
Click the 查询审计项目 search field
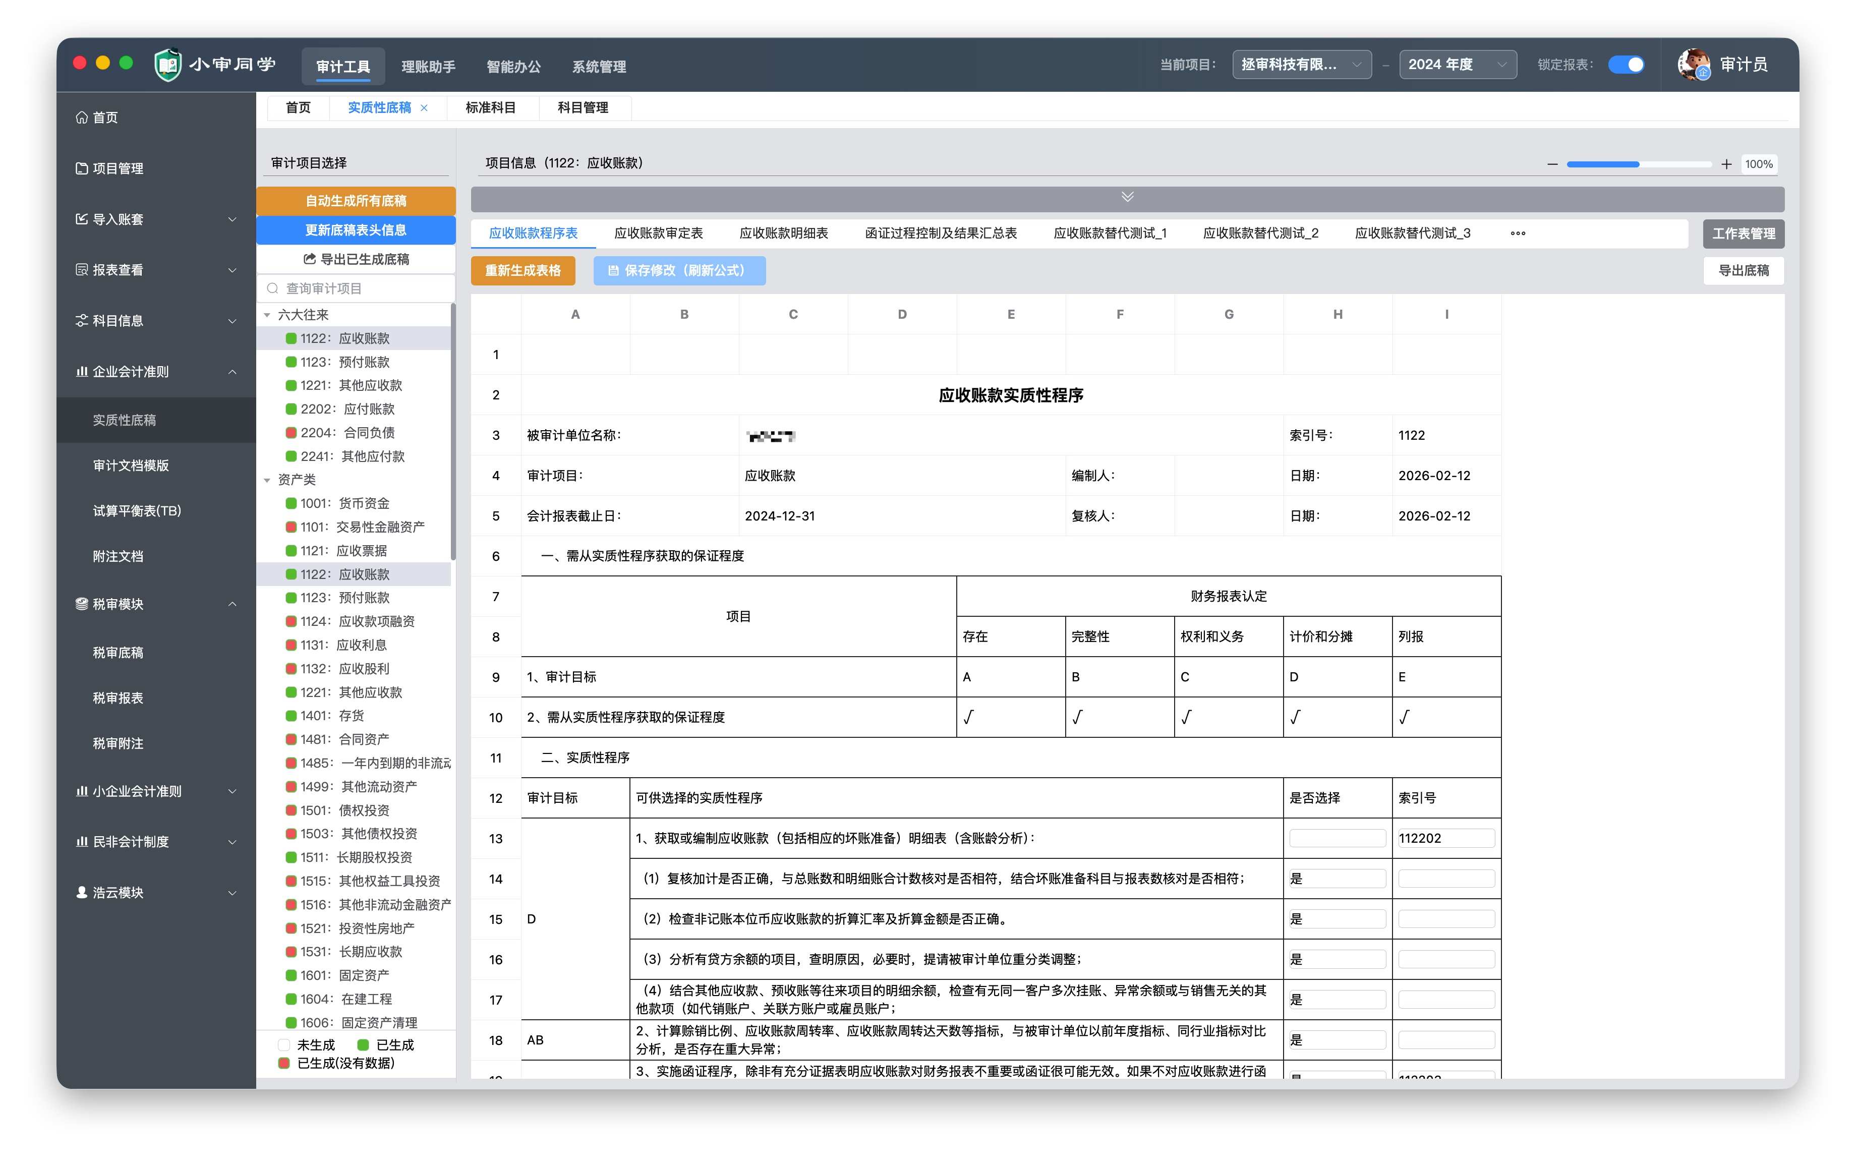click(355, 288)
